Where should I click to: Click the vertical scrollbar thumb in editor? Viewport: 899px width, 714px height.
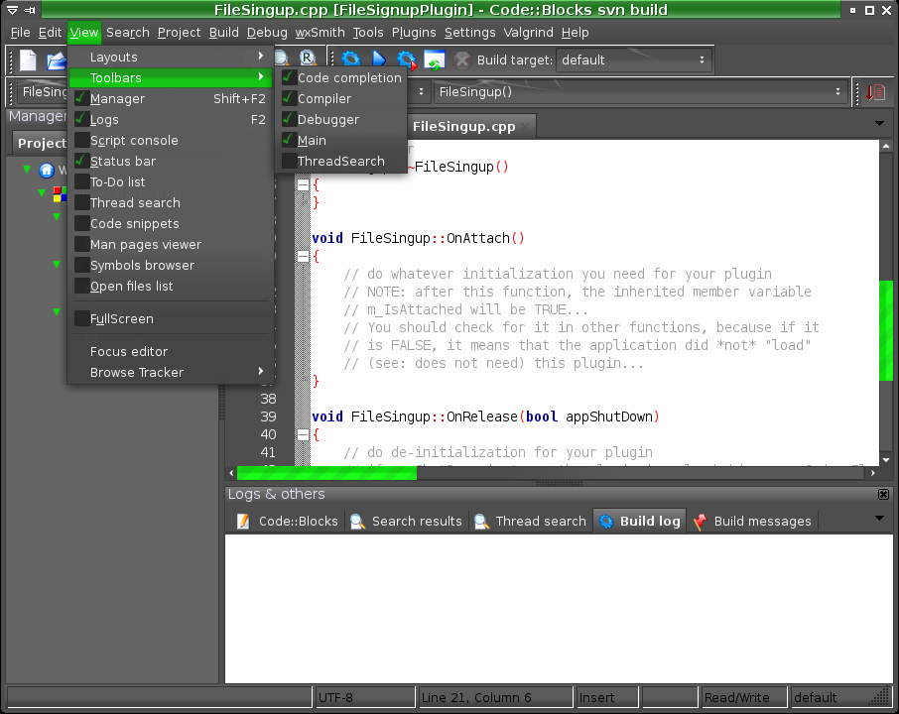[886, 330]
